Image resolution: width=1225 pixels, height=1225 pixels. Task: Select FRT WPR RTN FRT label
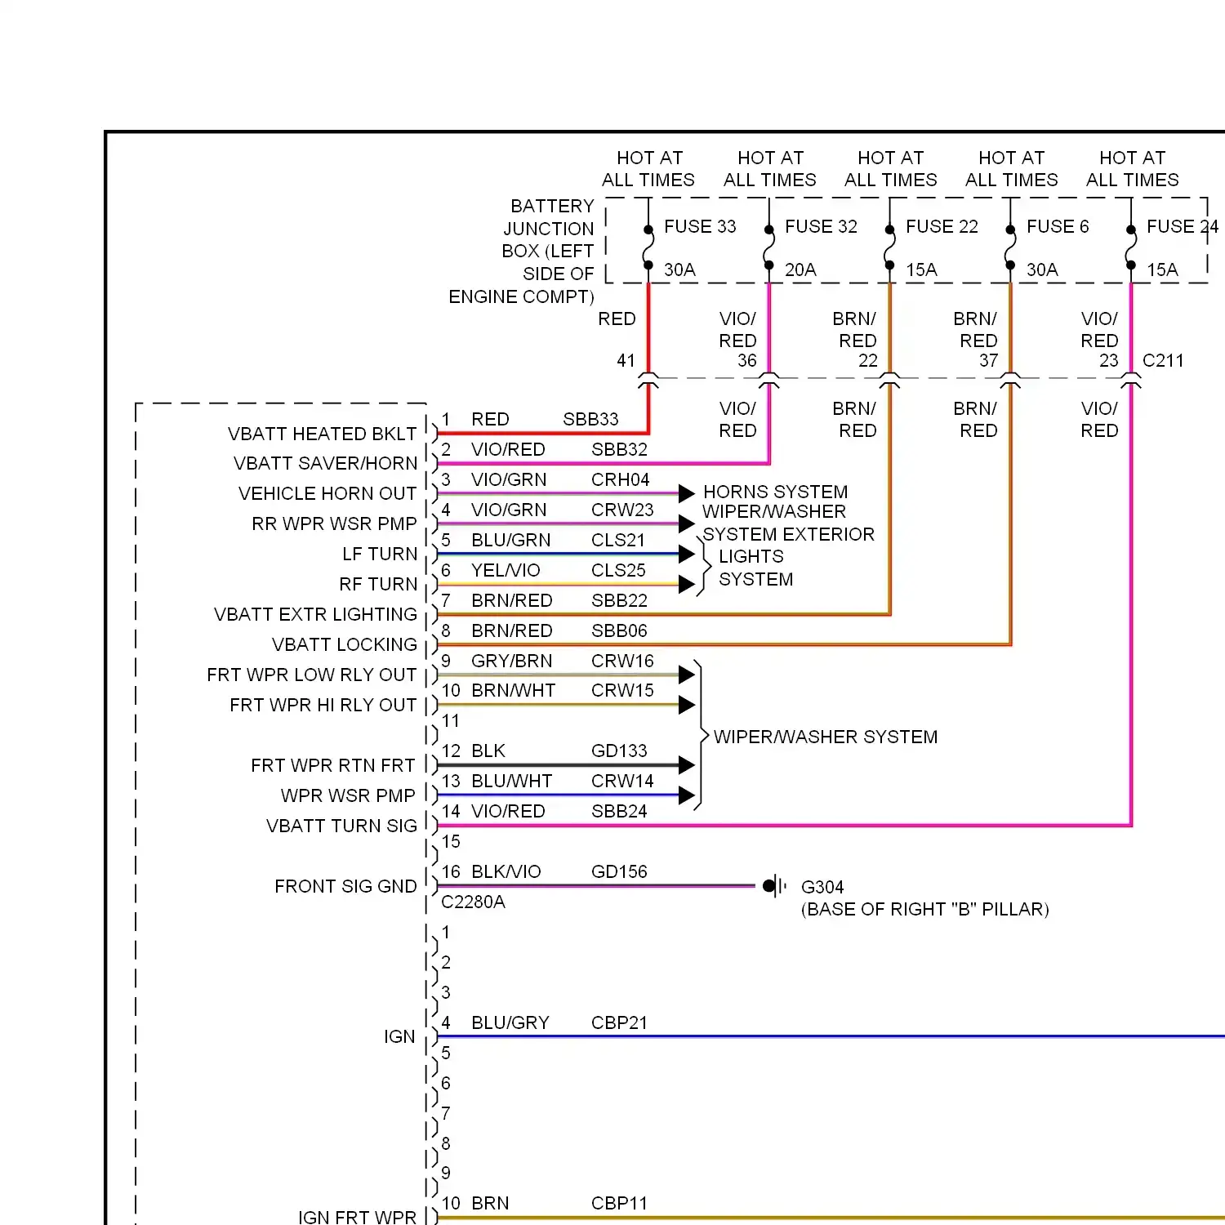[x=333, y=765]
